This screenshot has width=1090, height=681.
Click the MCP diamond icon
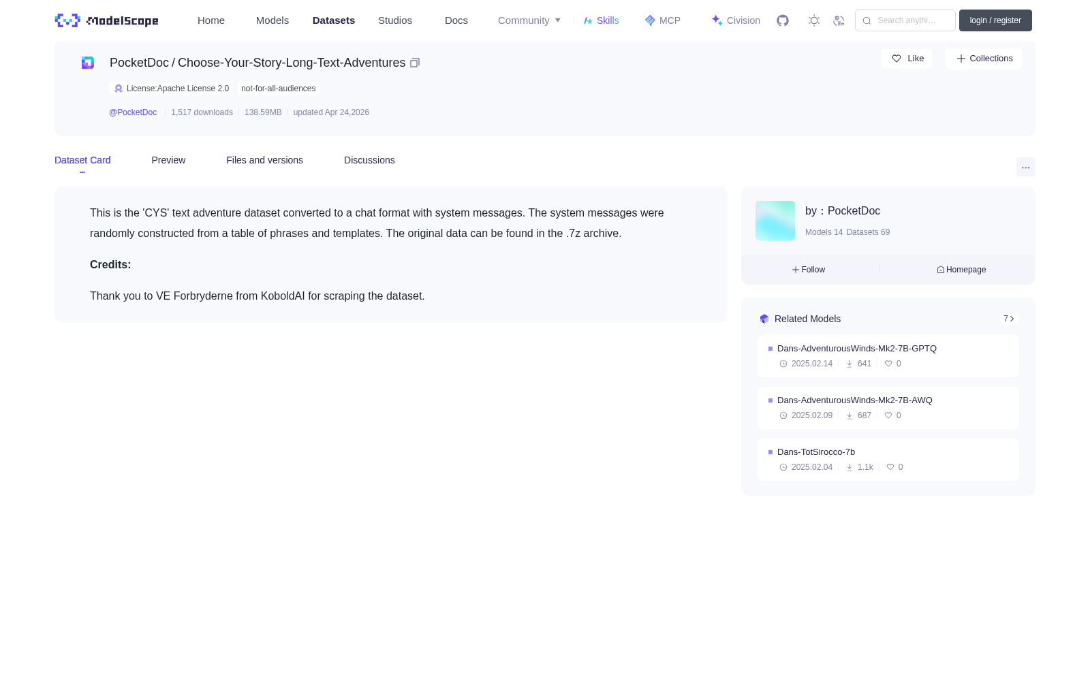(650, 20)
